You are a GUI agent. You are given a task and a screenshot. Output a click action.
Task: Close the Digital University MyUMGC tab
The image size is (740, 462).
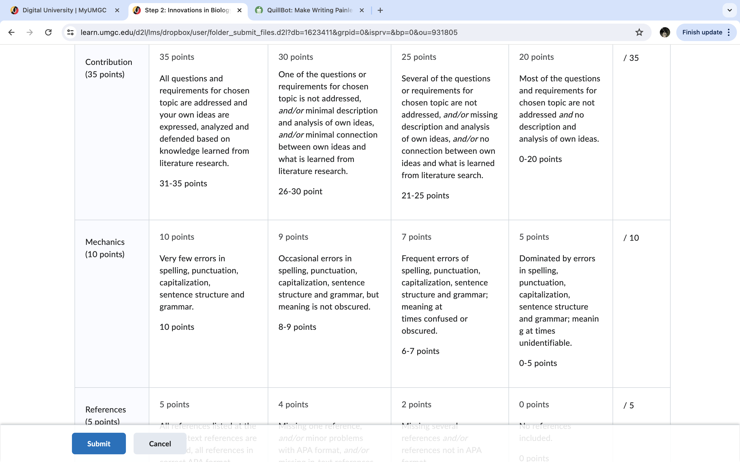click(117, 10)
